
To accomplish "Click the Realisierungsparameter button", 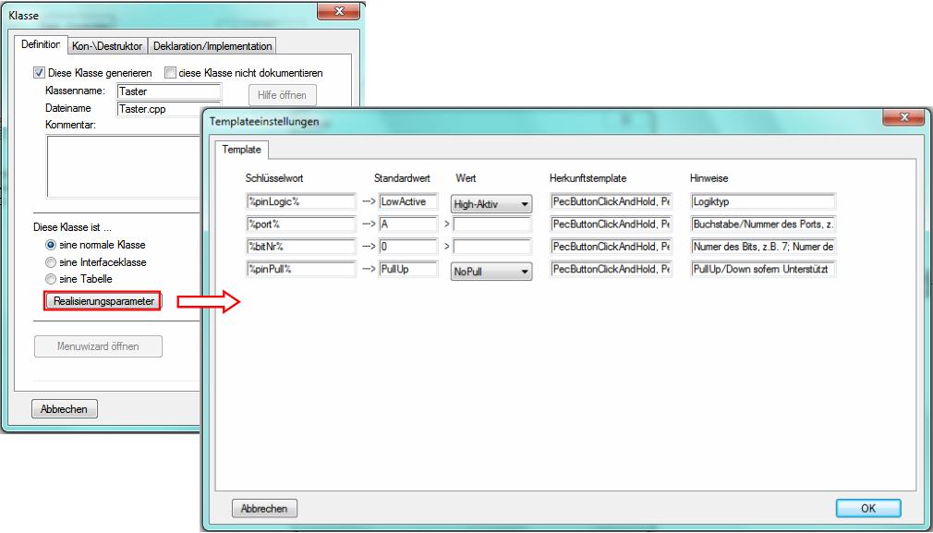I will point(103,301).
